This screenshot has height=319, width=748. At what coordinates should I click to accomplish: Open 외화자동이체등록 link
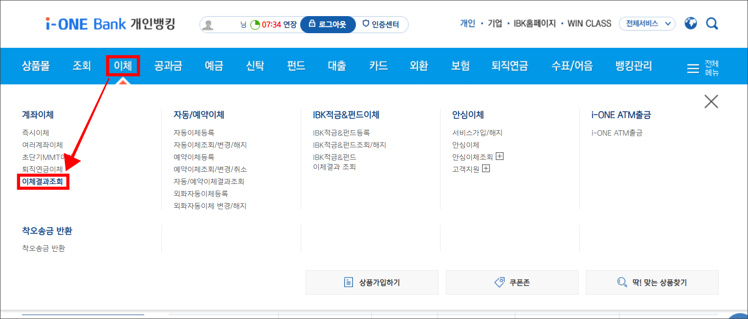[x=201, y=194]
